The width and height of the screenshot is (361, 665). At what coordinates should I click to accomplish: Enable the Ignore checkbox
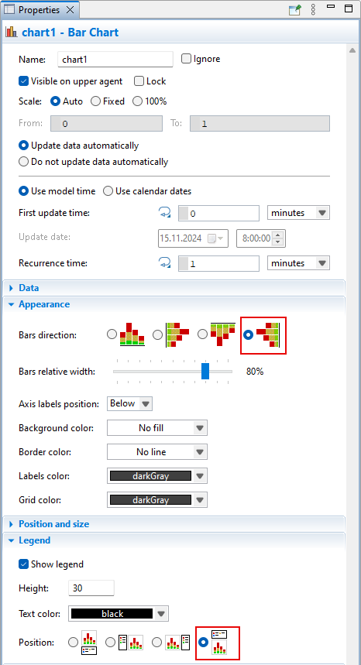click(x=186, y=59)
